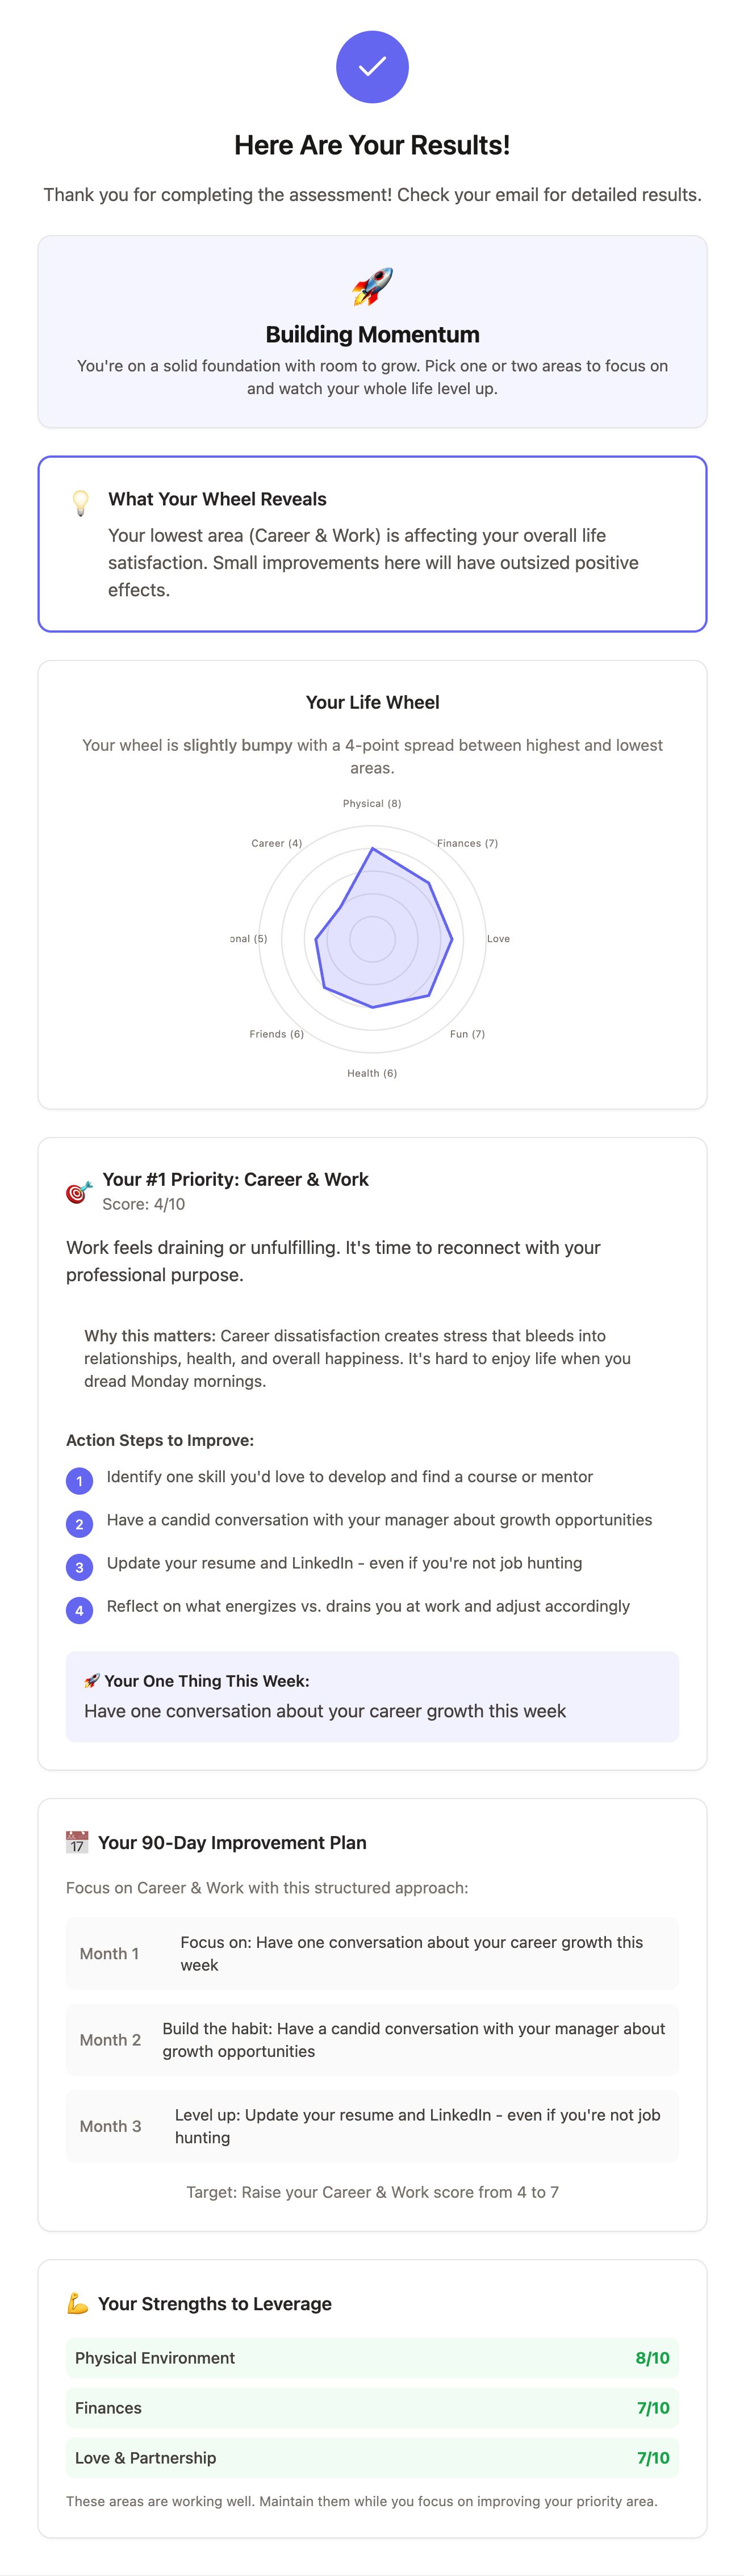Click the calendar icon beside 90-Day Improvement Plan
Viewport: 744px width, 2576px height.
[77, 1842]
